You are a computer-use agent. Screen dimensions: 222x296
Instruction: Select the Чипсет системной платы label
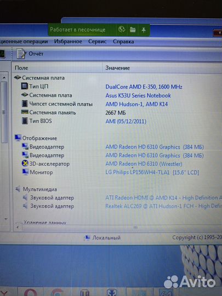tap(61, 104)
